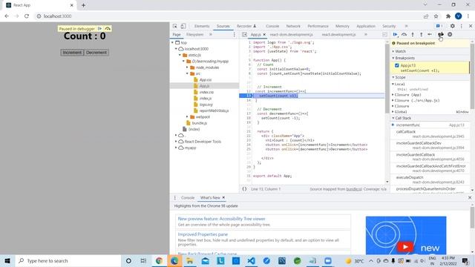This screenshot has height=267, width=475.
Task: Toggle pause on exceptions
Action: tap(450, 35)
